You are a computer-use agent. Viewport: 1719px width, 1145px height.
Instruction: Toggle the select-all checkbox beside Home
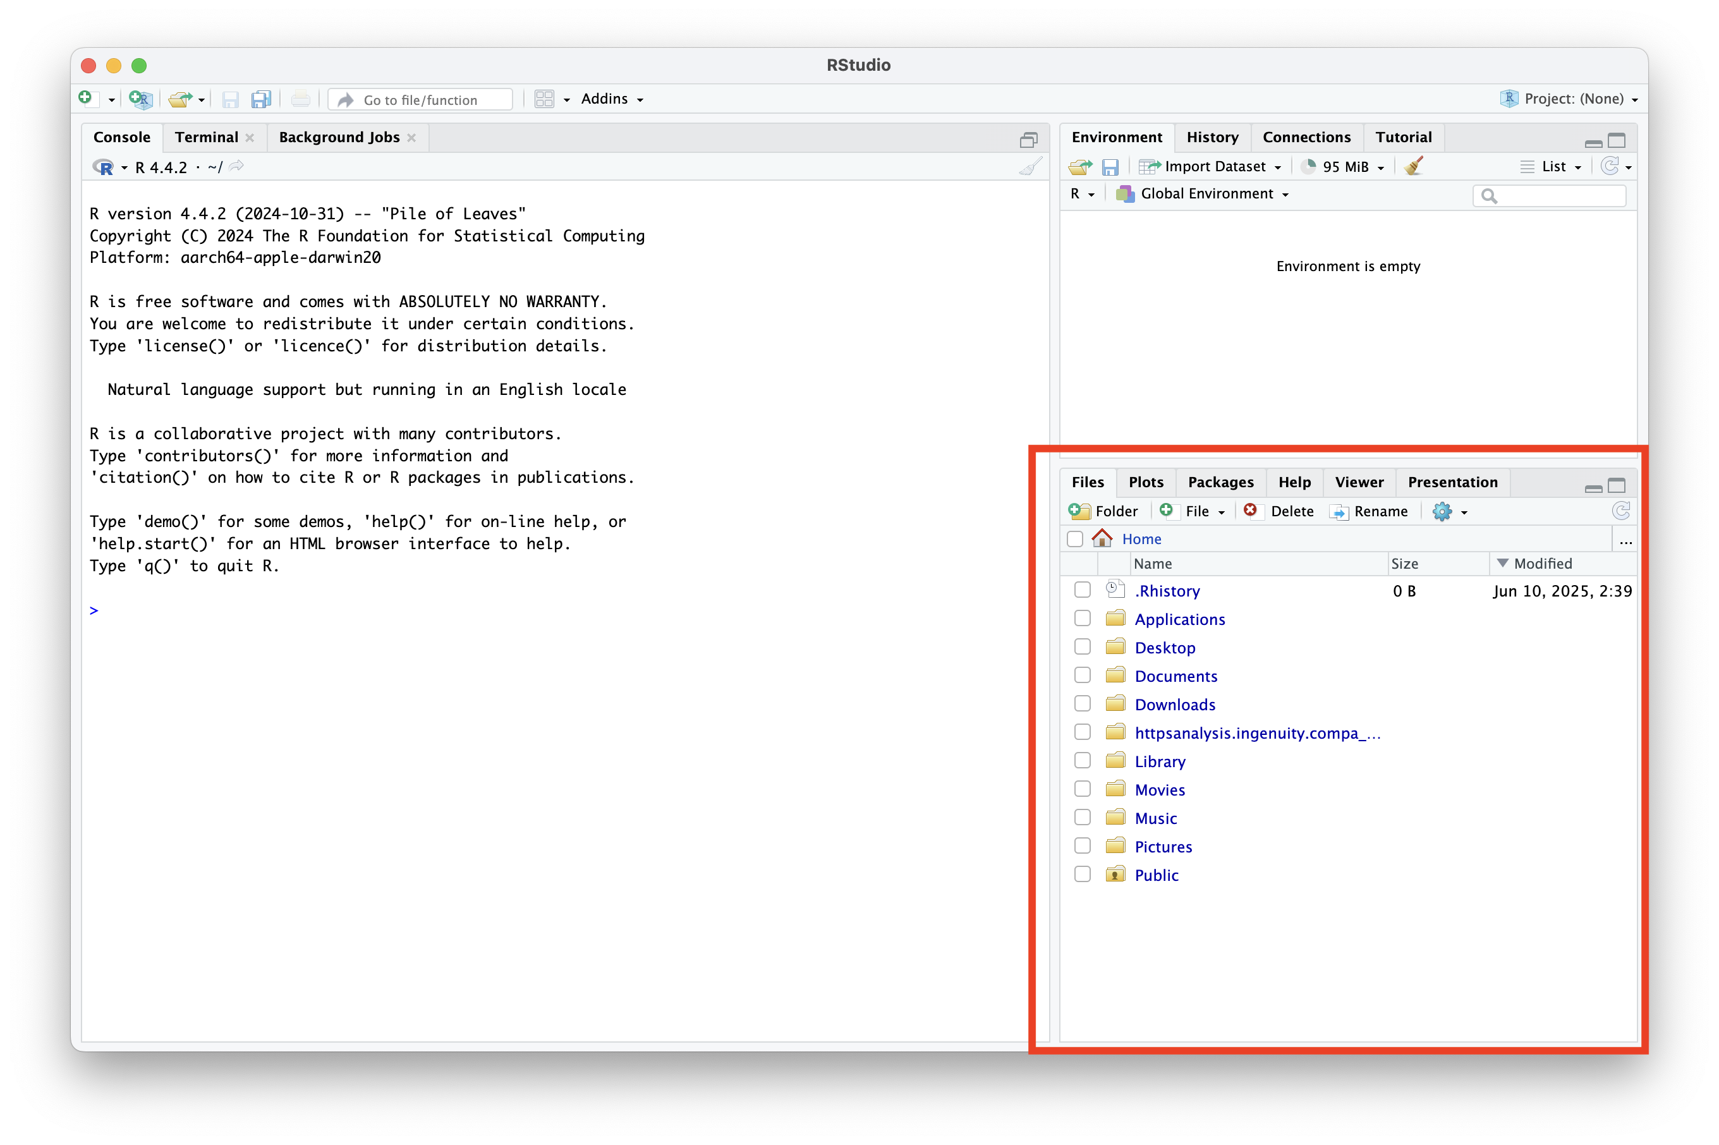click(1074, 539)
